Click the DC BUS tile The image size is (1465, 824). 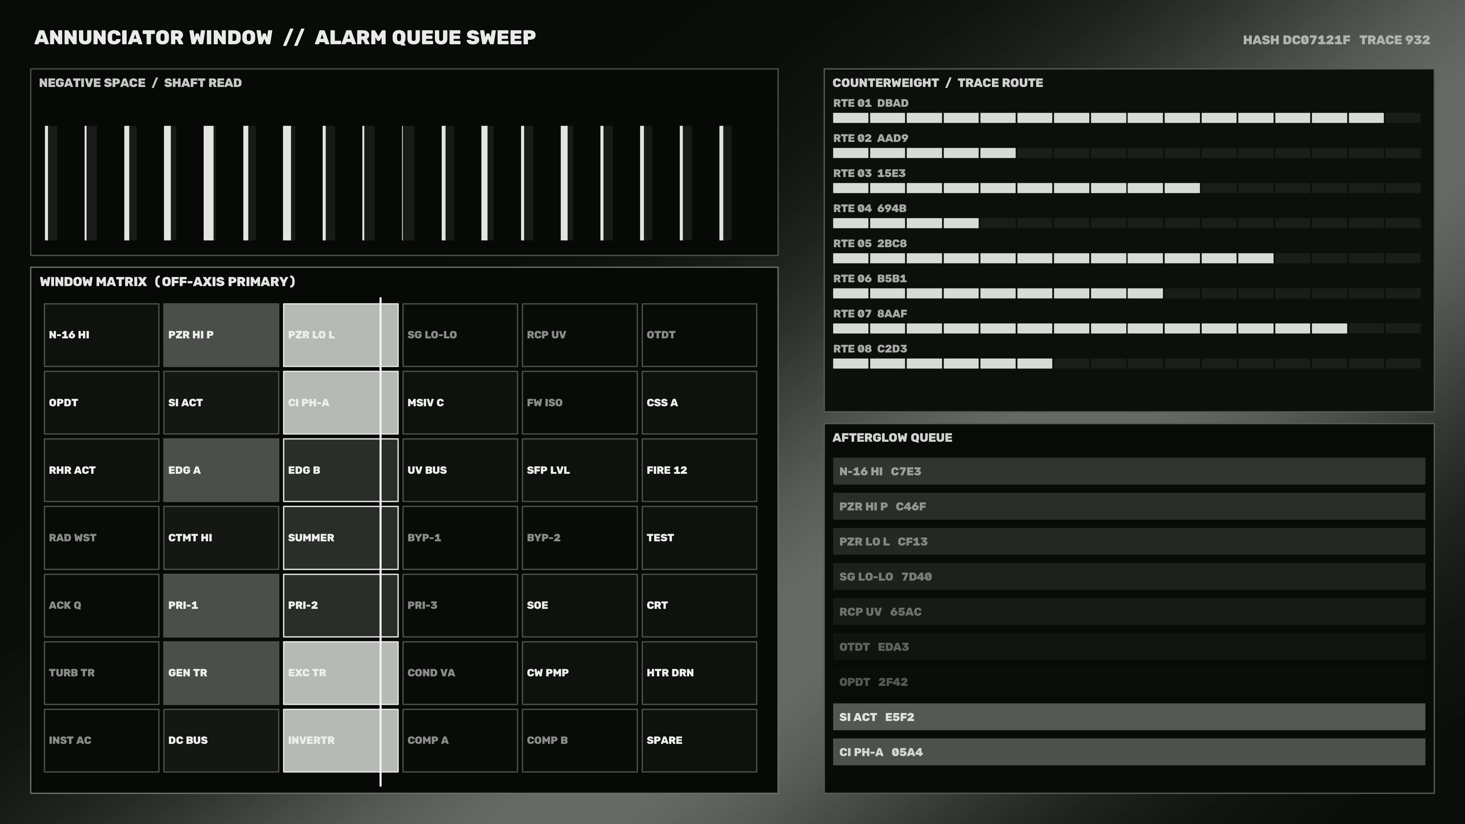coord(221,740)
